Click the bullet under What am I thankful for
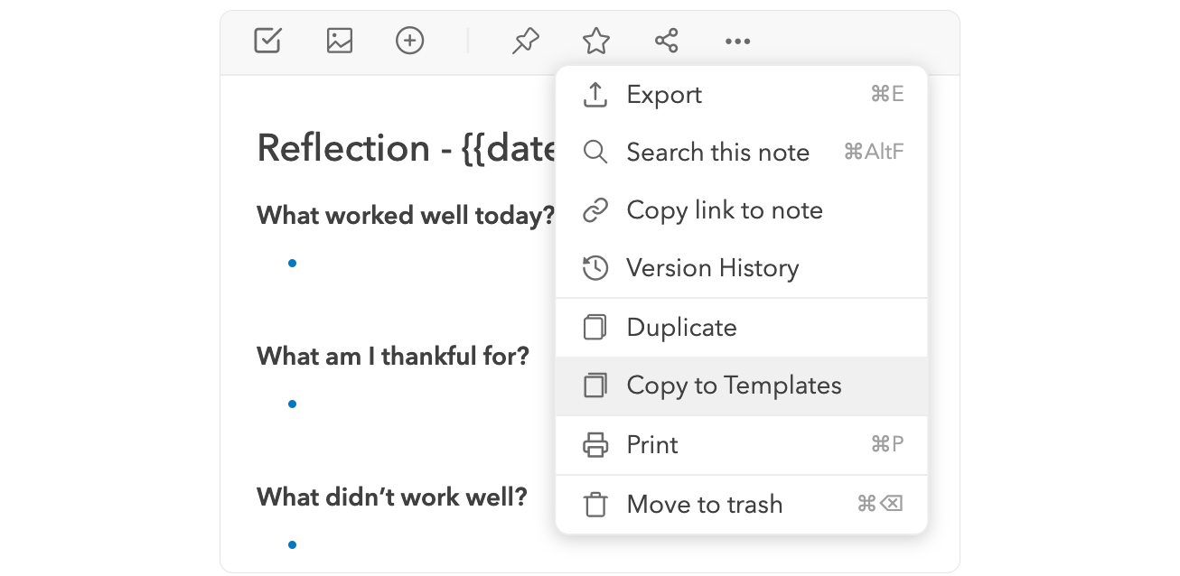The height and width of the screenshot is (576, 1180). click(292, 404)
